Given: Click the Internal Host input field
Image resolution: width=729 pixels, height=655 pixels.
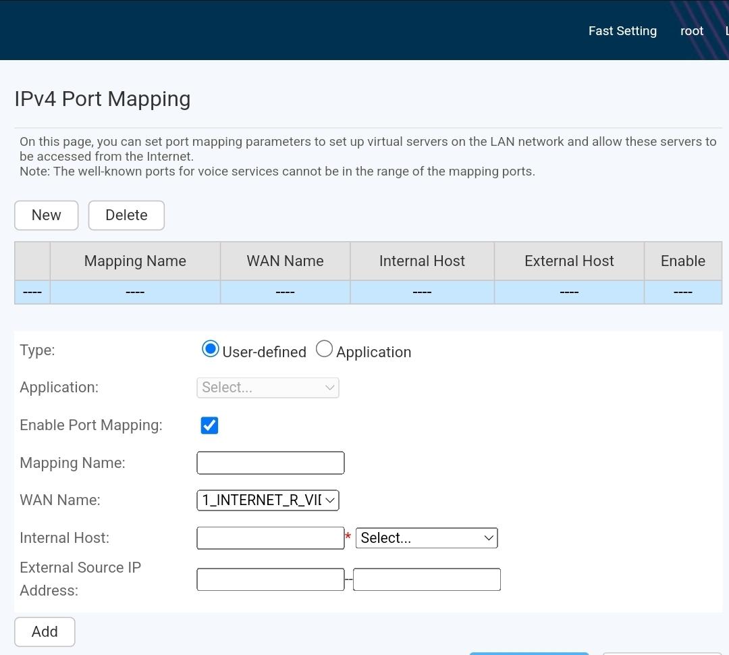Looking at the screenshot, I should coord(270,538).
